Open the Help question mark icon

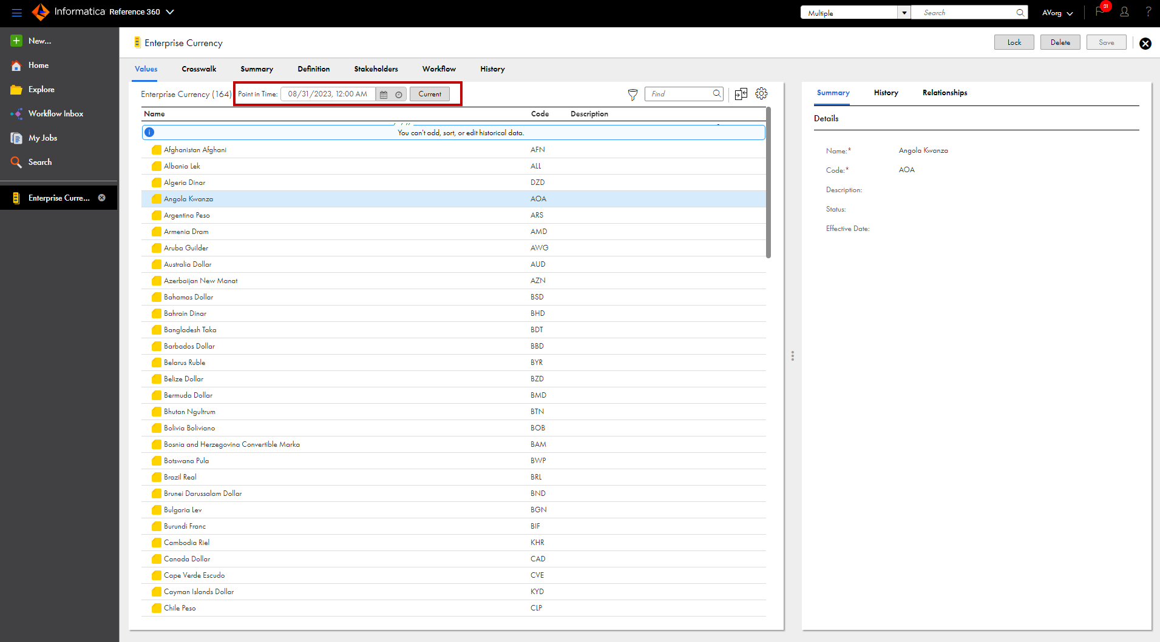tap(1148, 12)
